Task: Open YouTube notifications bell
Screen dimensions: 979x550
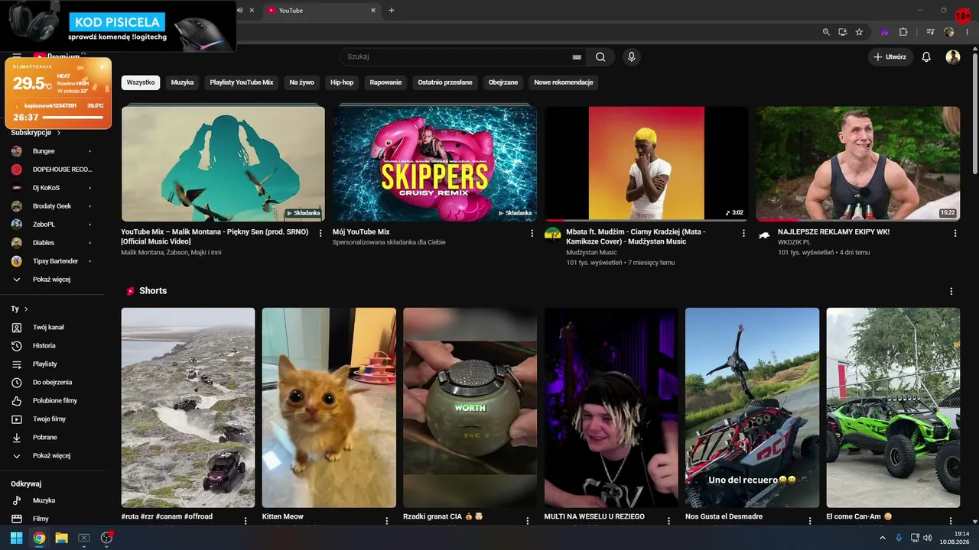Action: [x=926, y=57]
